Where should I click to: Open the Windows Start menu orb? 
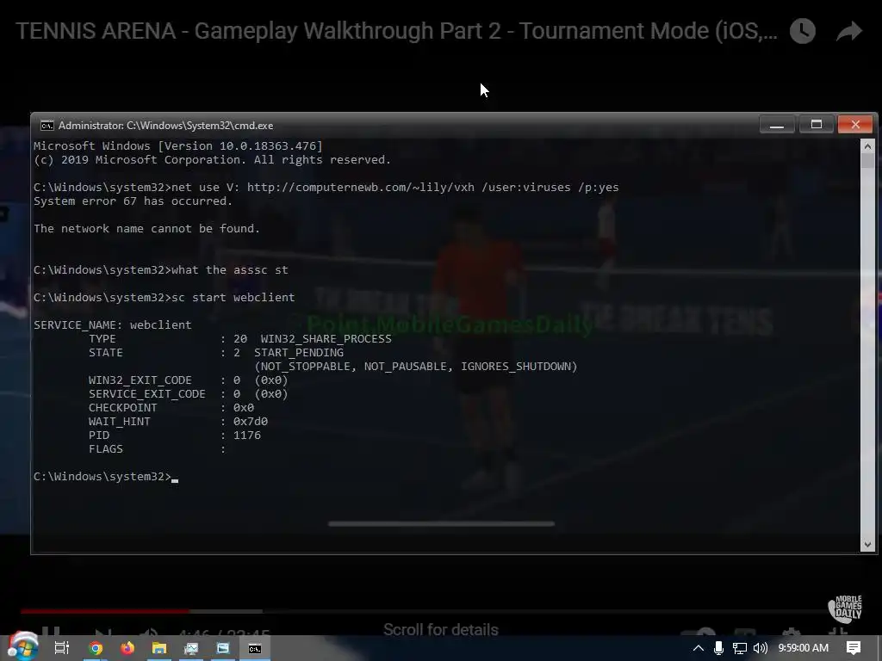(x=22, y=646)
